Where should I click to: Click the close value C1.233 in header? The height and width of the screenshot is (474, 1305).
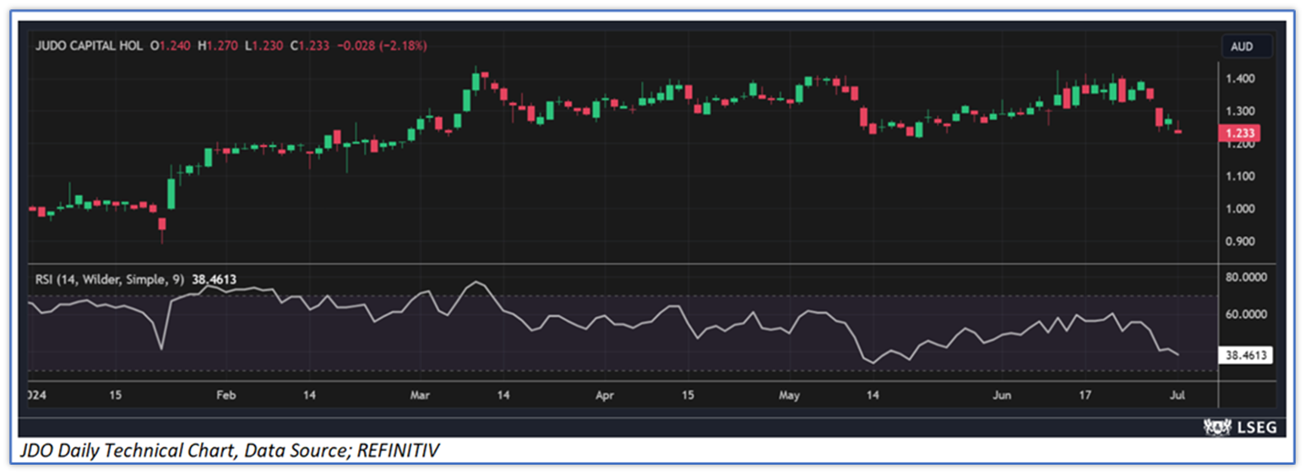pyautogui.click(x=312, y=46)
